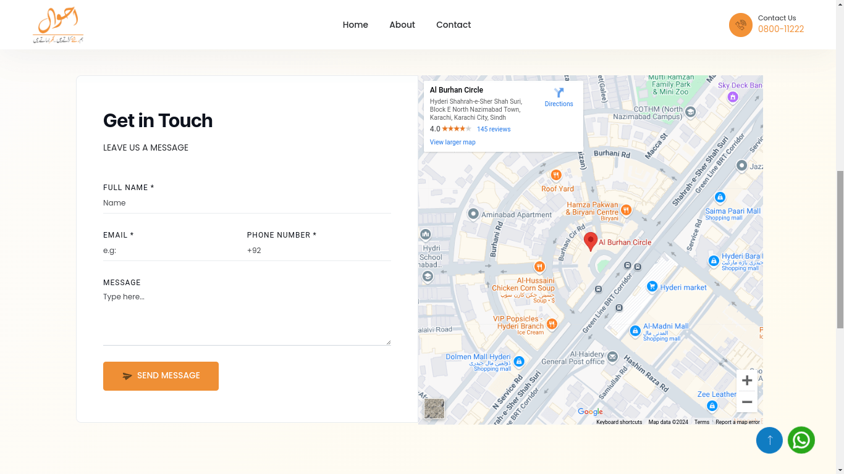The image size is (844, 474).
Task: Open the Contact navigation link
Action: pos(454,25)
